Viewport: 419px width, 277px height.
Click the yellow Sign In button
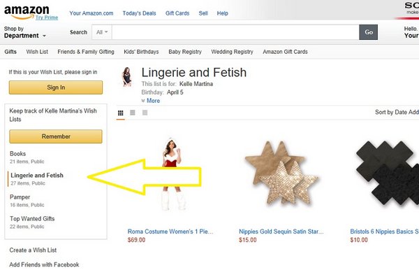pyautogui.click(x=56, y=87)
